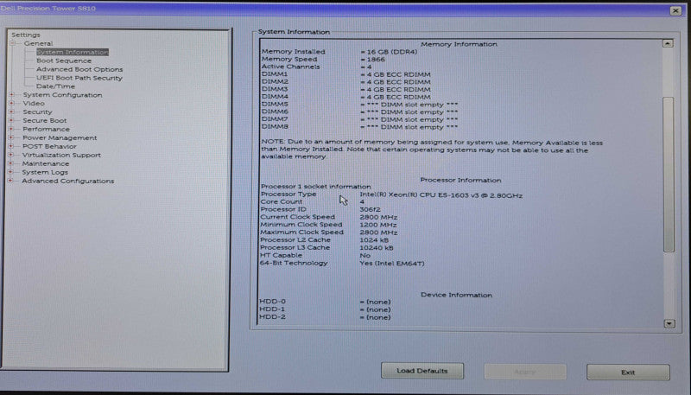Expand the System Logs node
This screenshot has width=691, height=395.
coord(11,172)
